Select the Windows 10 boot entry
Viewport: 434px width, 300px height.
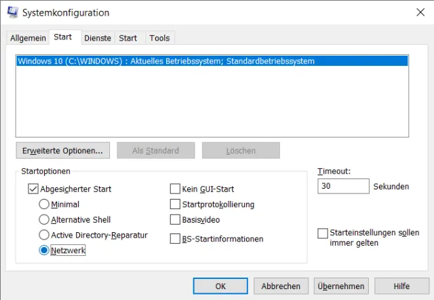(x=166, y=61)
